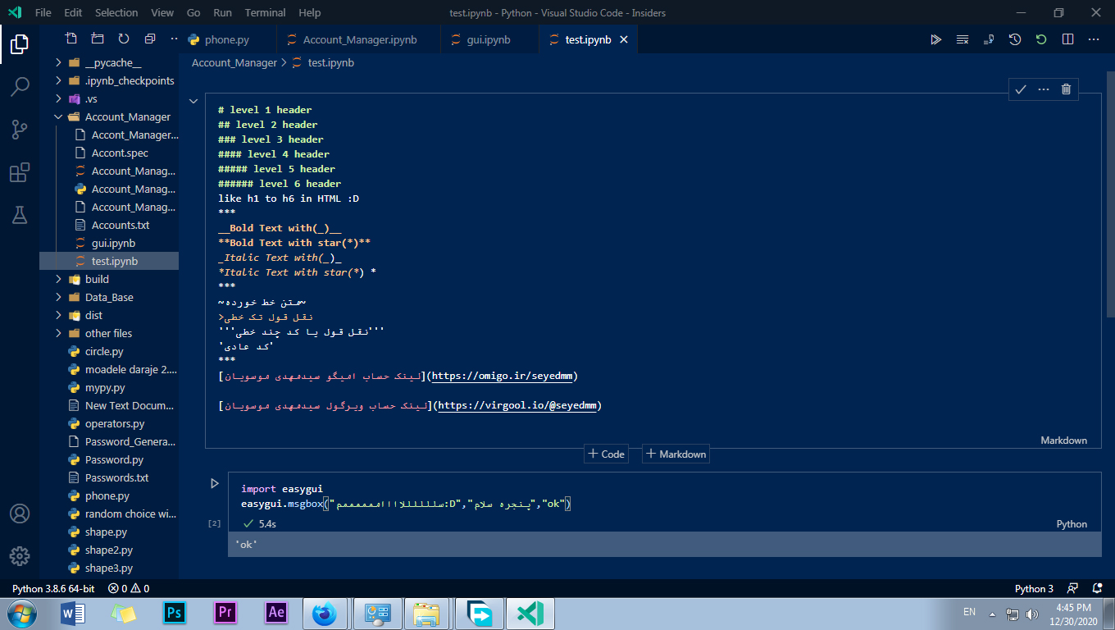The image size is (1115, 630).
Task: Open notifications bell in status bar
Action: pos(1097,588)
